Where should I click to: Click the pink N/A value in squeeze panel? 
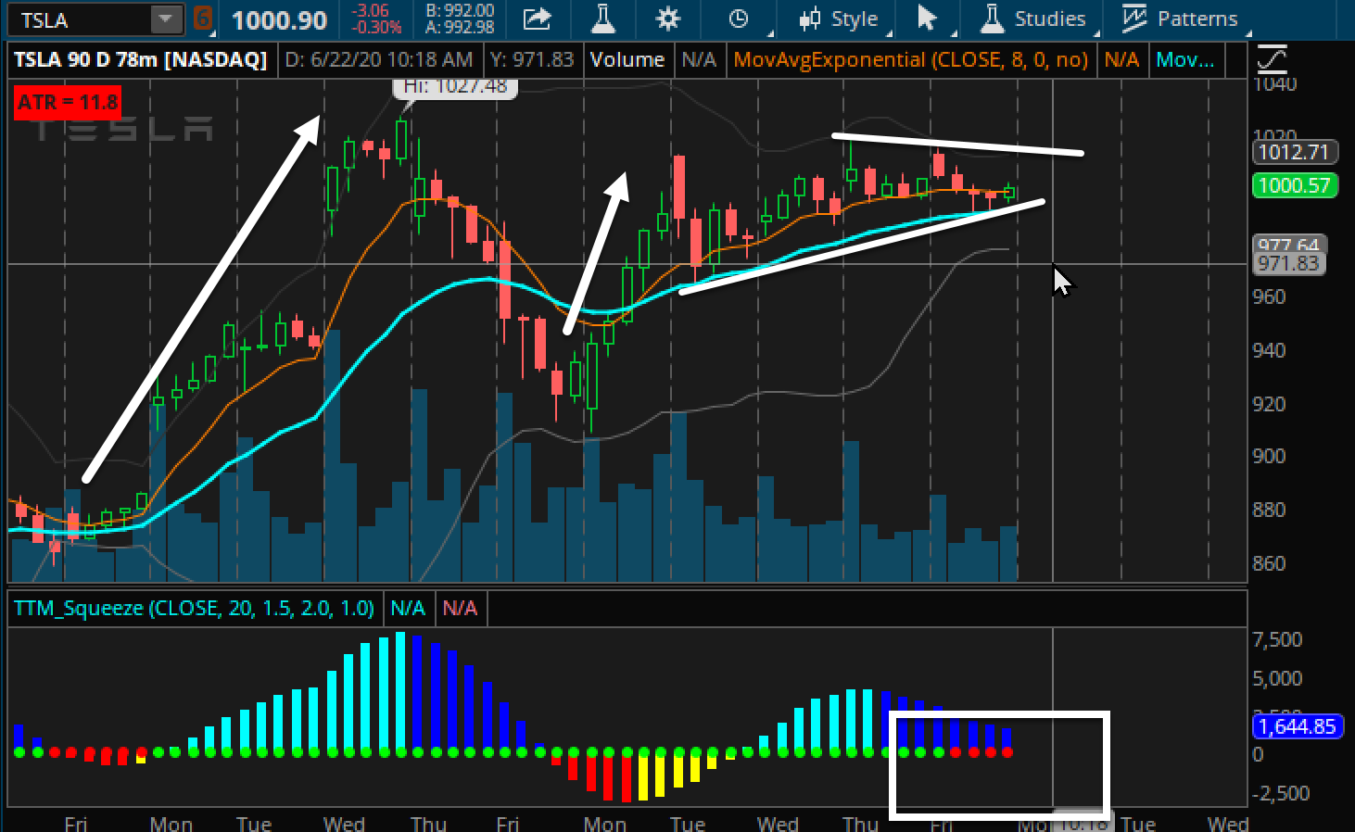coord(460,609)
